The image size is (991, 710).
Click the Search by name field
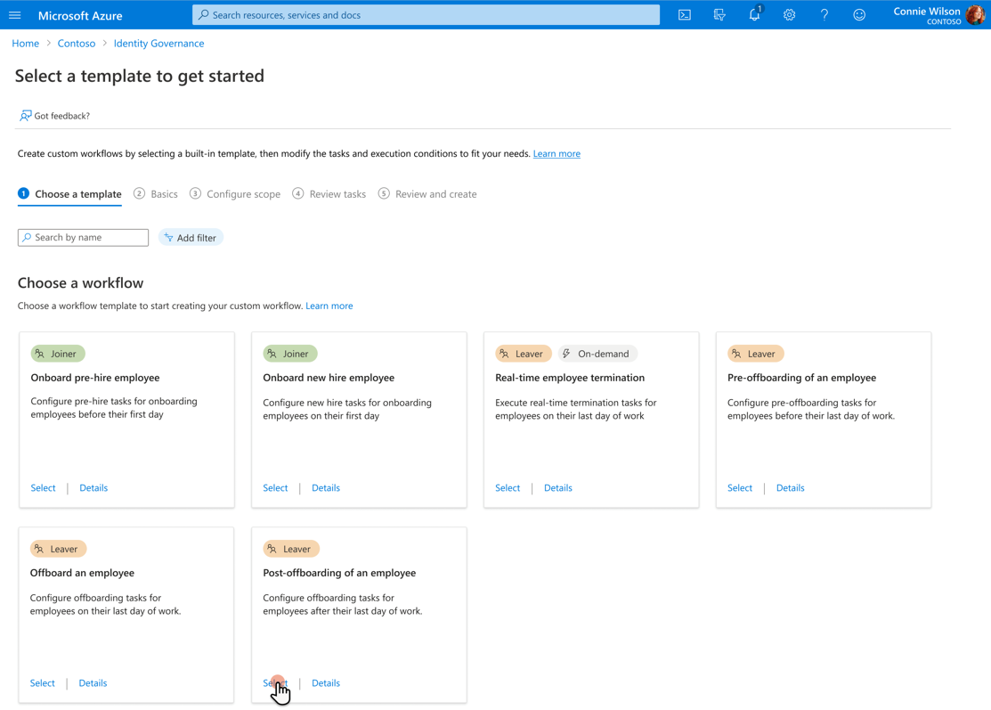[83, 238]
